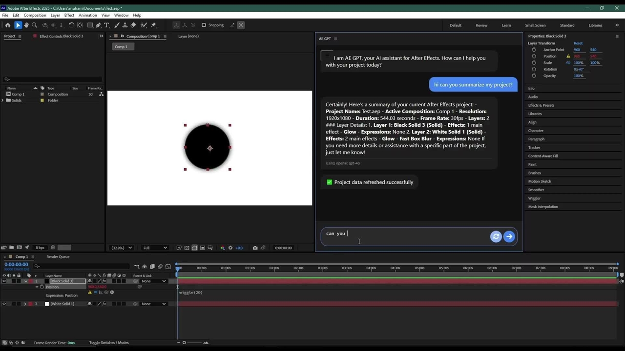Select the Pen tool
This screenshot has width=625, height=351.
click(98, 25)
